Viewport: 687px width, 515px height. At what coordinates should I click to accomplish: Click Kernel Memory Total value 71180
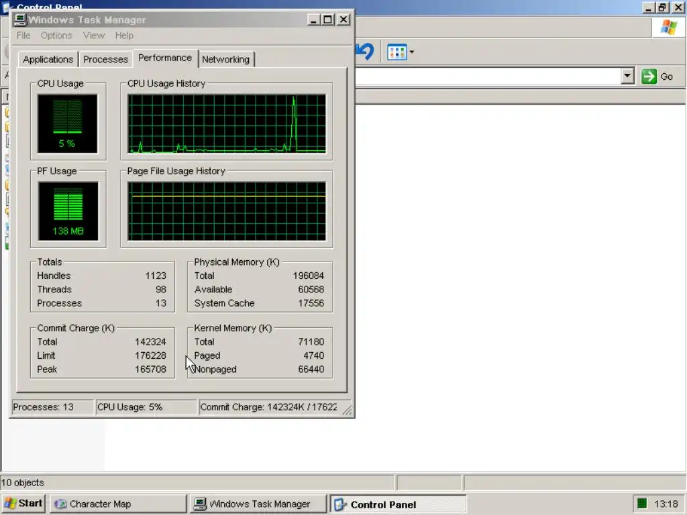311,341
